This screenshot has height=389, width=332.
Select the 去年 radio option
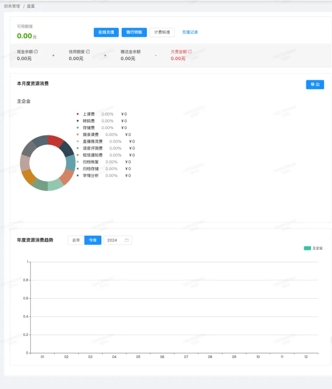coord(76,240)
